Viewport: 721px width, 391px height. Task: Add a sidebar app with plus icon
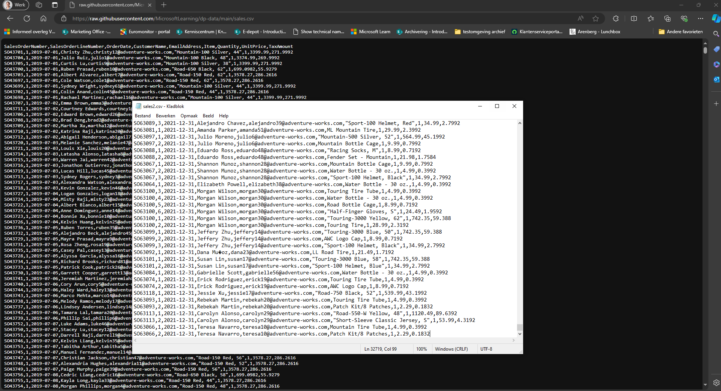tap(716, 103)
